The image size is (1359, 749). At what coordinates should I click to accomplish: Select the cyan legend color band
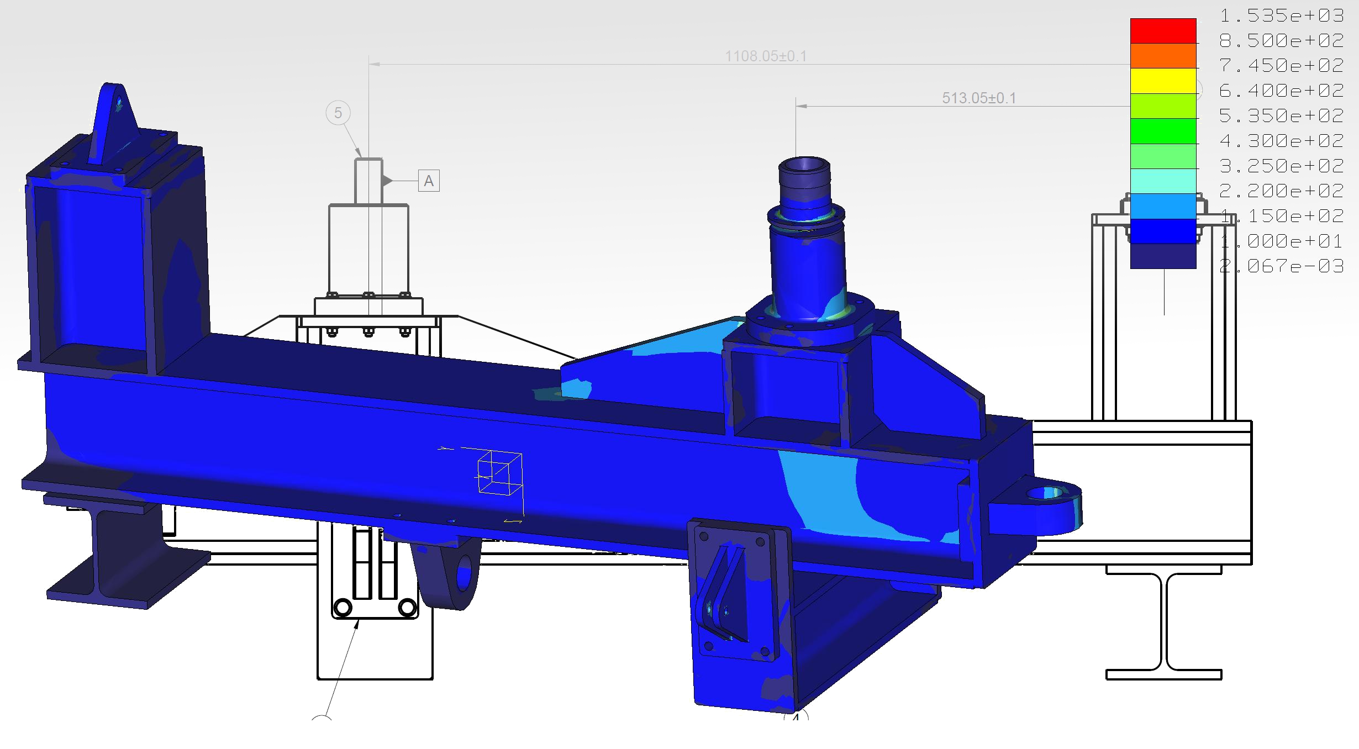click(x=1163, y=181)
